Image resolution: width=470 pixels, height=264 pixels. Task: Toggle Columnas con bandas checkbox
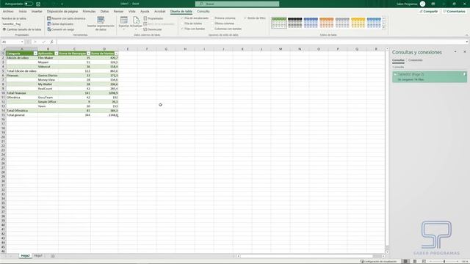212,29
